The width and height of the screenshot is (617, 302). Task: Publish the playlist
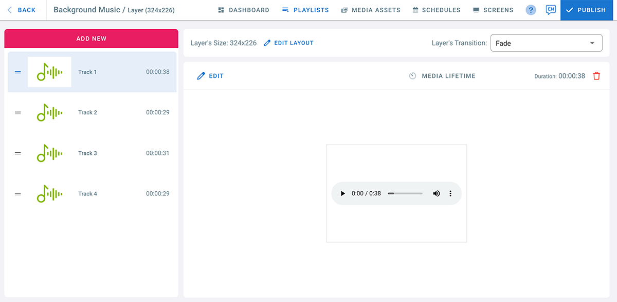click(x=588, y=10)
